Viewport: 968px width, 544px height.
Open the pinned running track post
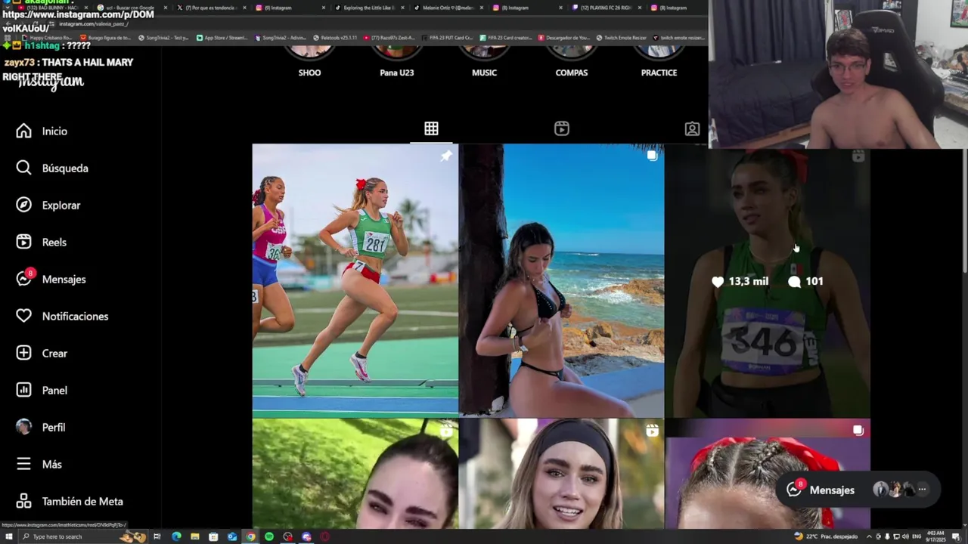pyautogui.click(x=355, y=280)
